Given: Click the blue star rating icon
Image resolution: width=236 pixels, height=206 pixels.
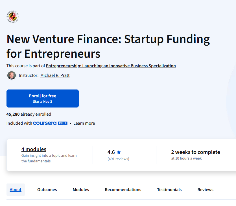Looking at the screenshot, I should pyautogui.click(x=119, y=152).
